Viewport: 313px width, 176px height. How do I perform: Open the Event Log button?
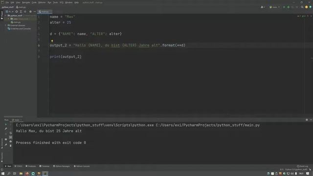coord(302,166)
